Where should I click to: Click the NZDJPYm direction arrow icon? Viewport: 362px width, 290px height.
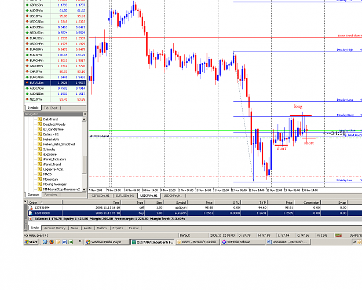(x=27, y=100)
